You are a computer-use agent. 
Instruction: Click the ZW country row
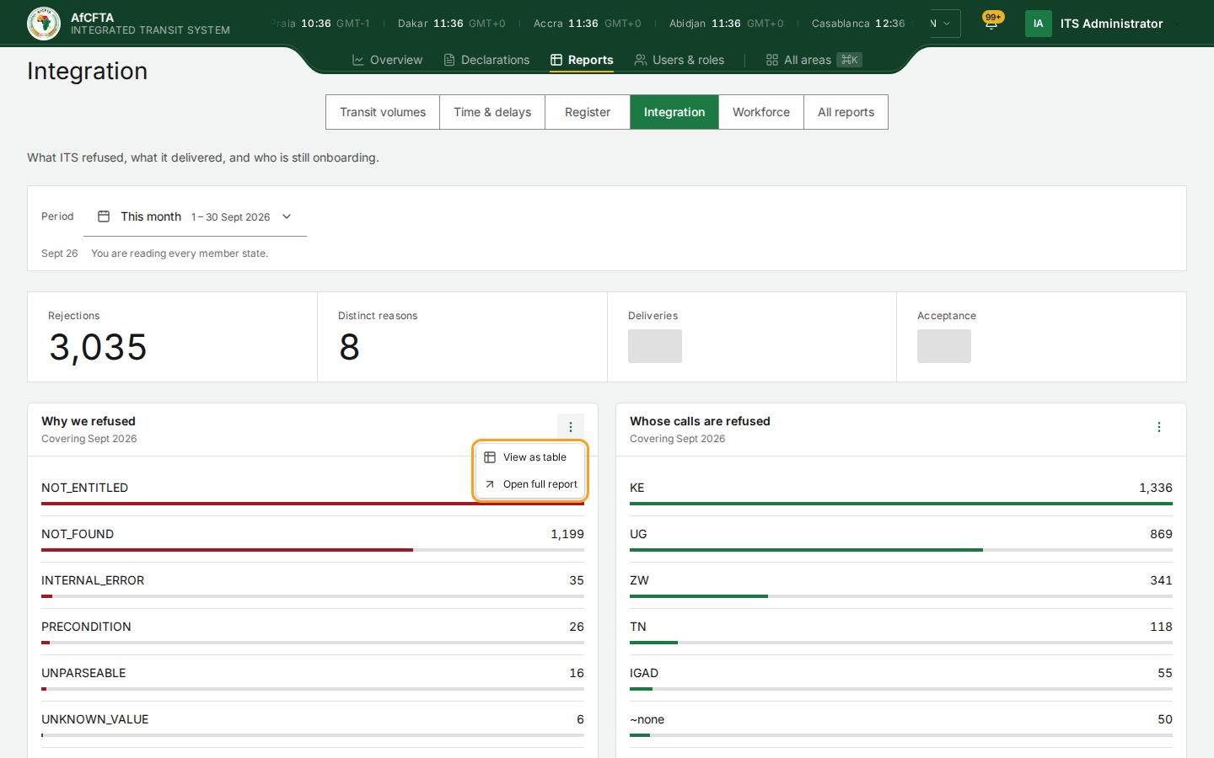pyautogui.click(x=901, y=585)
